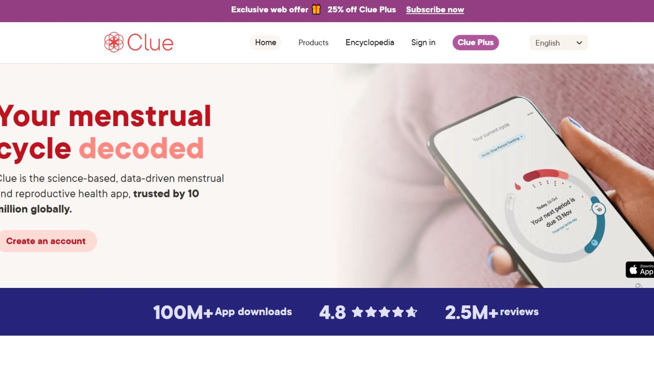The height and width of the screenshot is (368, 654).
Task: Click the language selector chevron arrow
Action: click(x=579, y=43)
